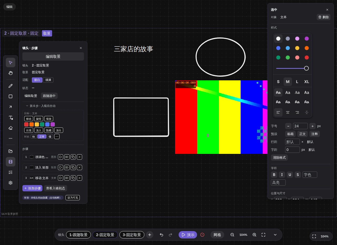Play step 1 强调色

(61, 157)
